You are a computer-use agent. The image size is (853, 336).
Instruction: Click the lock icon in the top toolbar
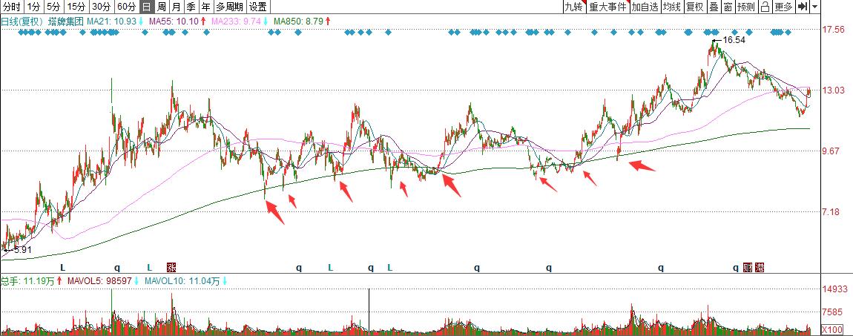tap(765, 7)
